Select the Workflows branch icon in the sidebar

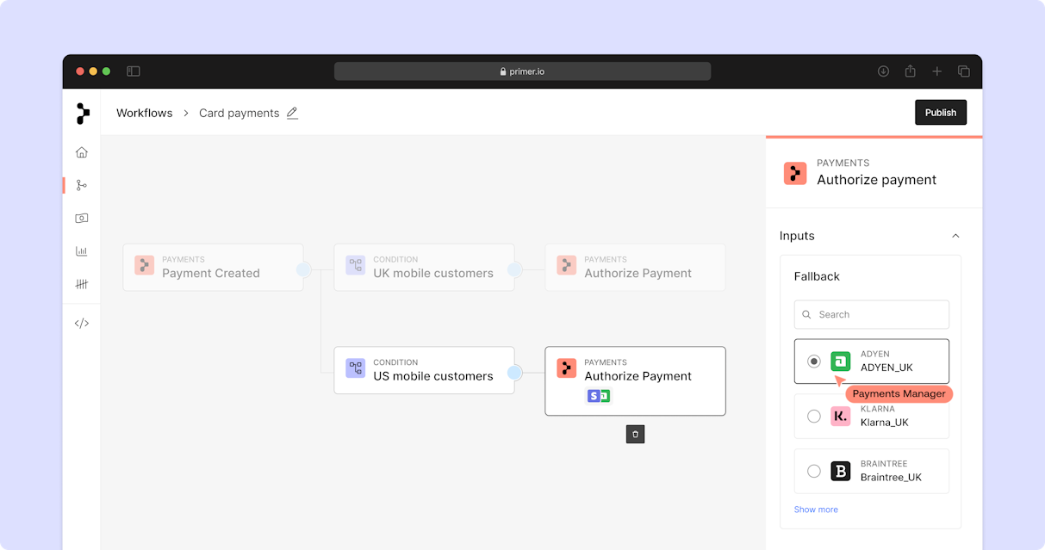tap(82, 185)
